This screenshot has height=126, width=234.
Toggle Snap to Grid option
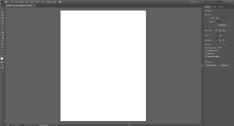click(224, 40)
